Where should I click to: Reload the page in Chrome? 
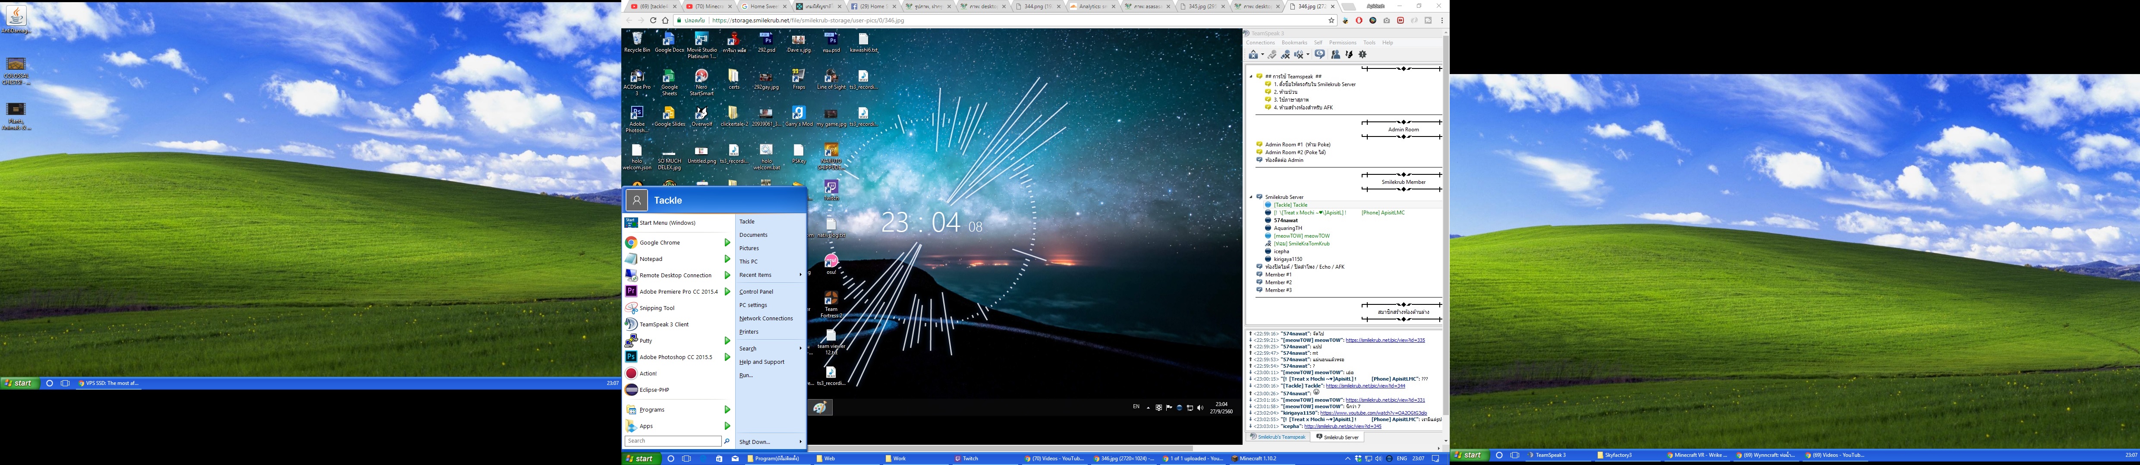[x=653, y=21]
